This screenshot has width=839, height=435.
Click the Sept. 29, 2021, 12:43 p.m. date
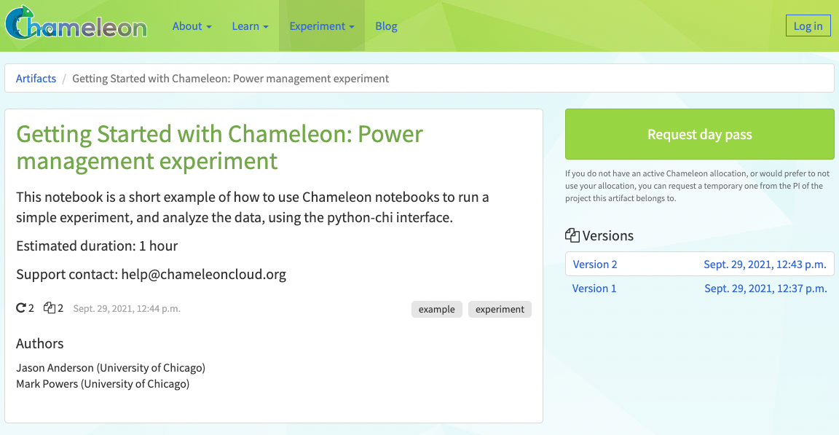(765, 264)
